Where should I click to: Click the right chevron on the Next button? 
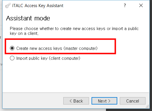pos(109,101)
